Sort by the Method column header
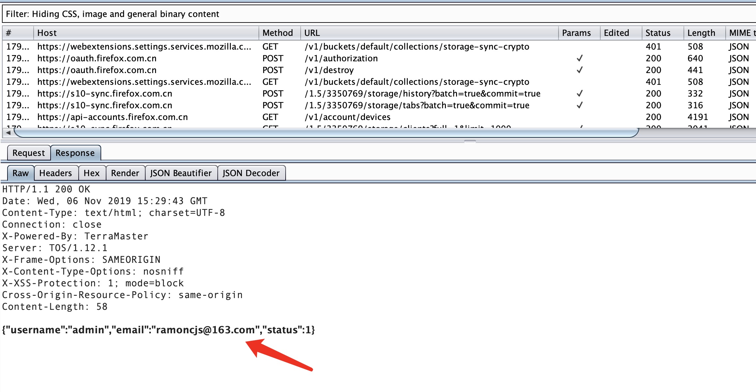This screenshot has width=756, height=392. click(x=280, y=33)
